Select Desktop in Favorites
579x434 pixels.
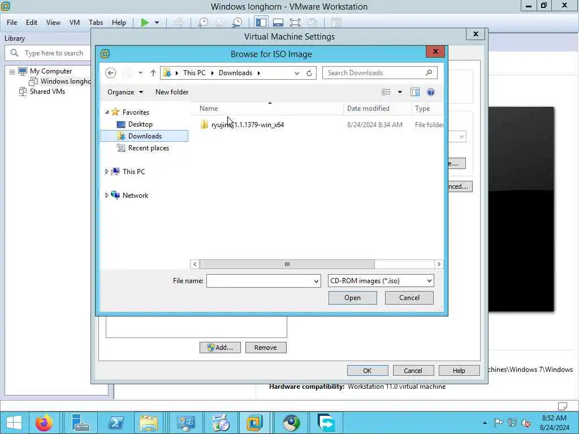[140, 124]
